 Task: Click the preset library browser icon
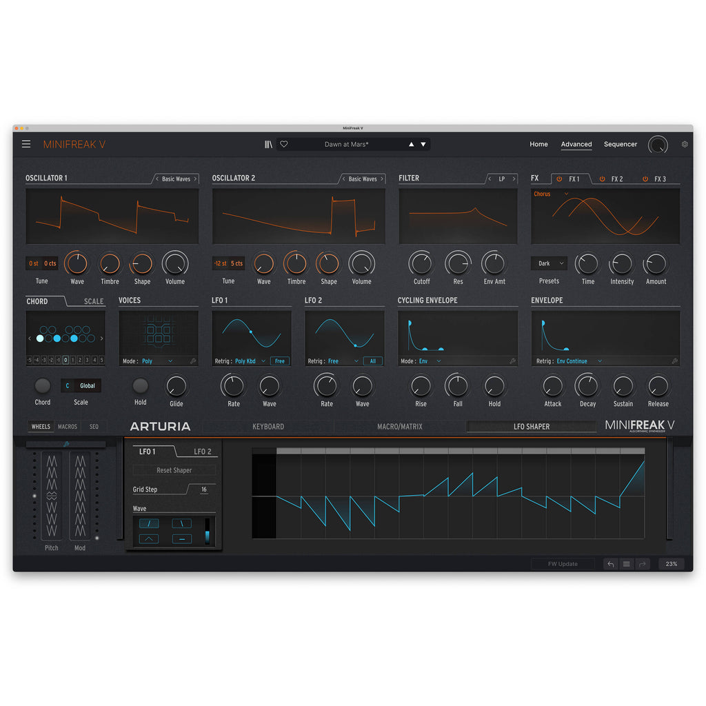[268, 144]
